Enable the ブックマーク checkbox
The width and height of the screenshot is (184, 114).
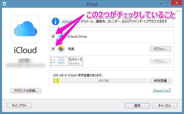point(53,61)
